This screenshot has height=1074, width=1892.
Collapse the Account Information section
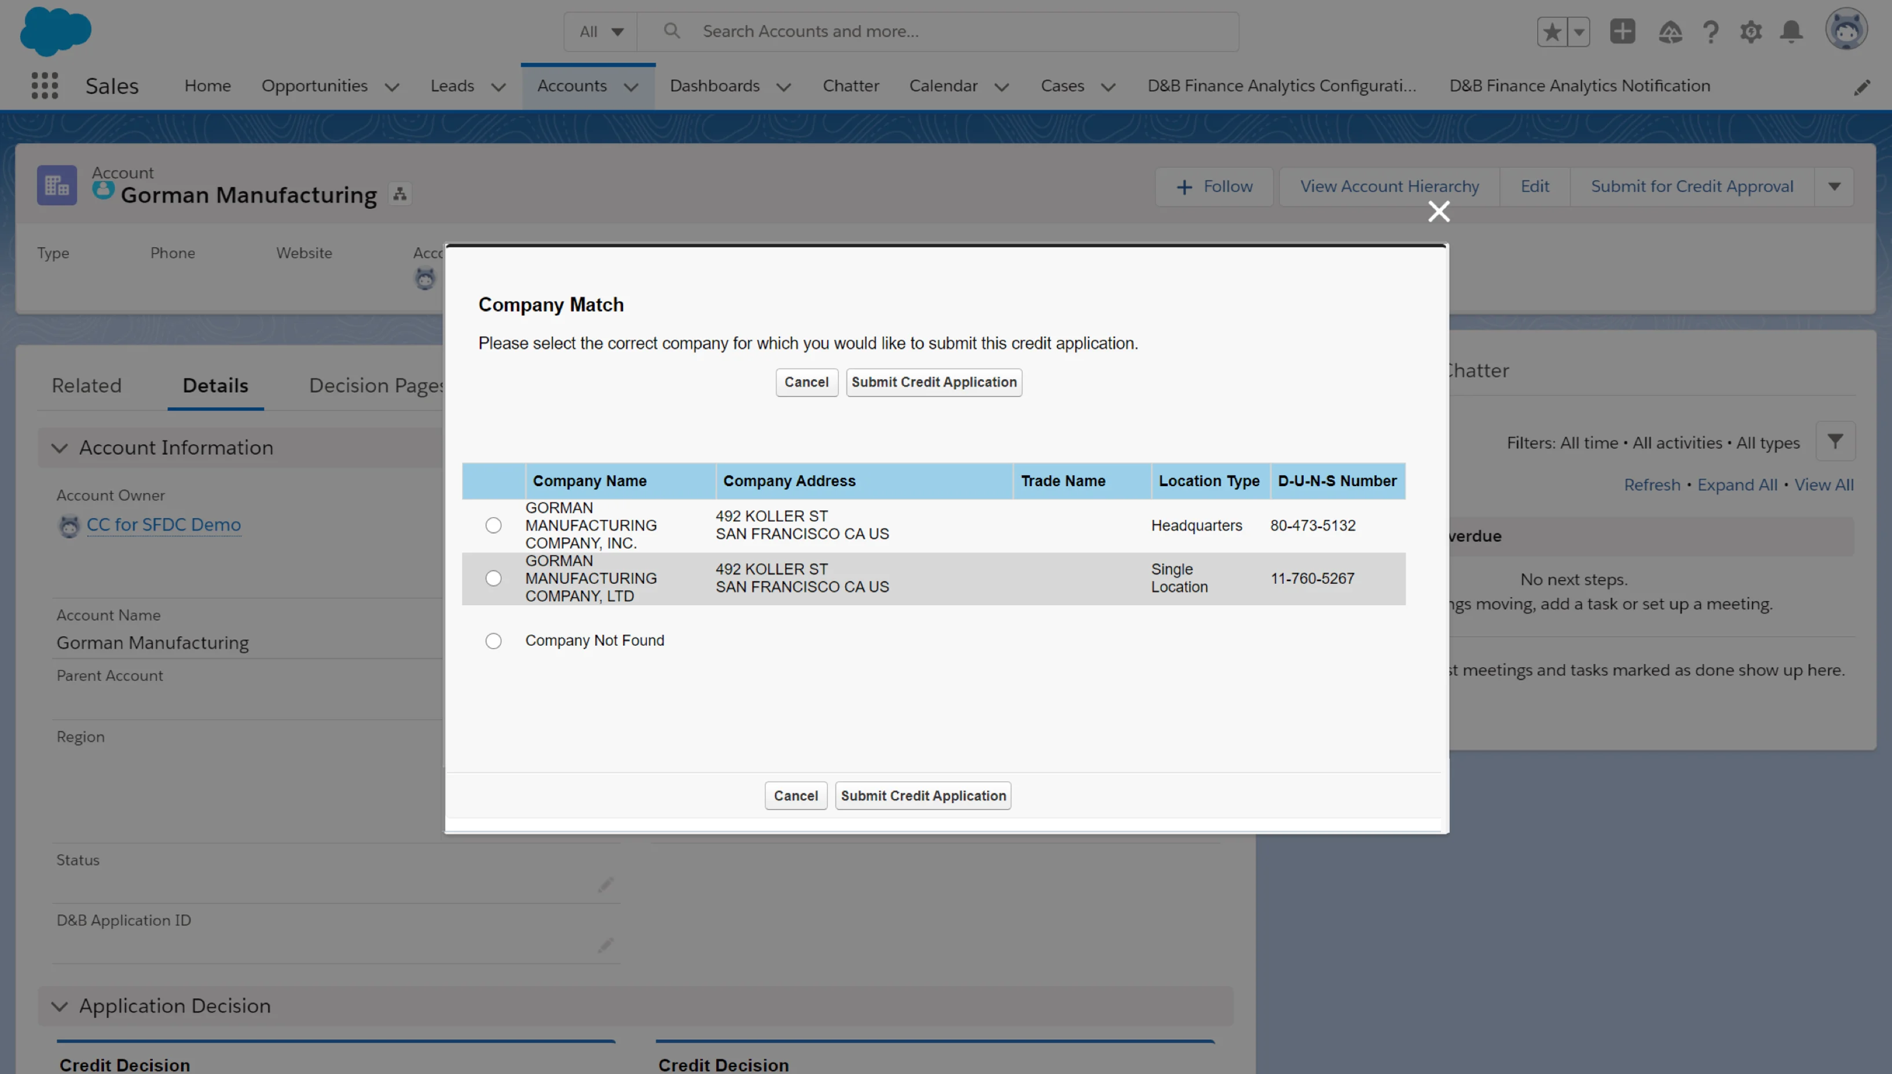click(60, 448)
